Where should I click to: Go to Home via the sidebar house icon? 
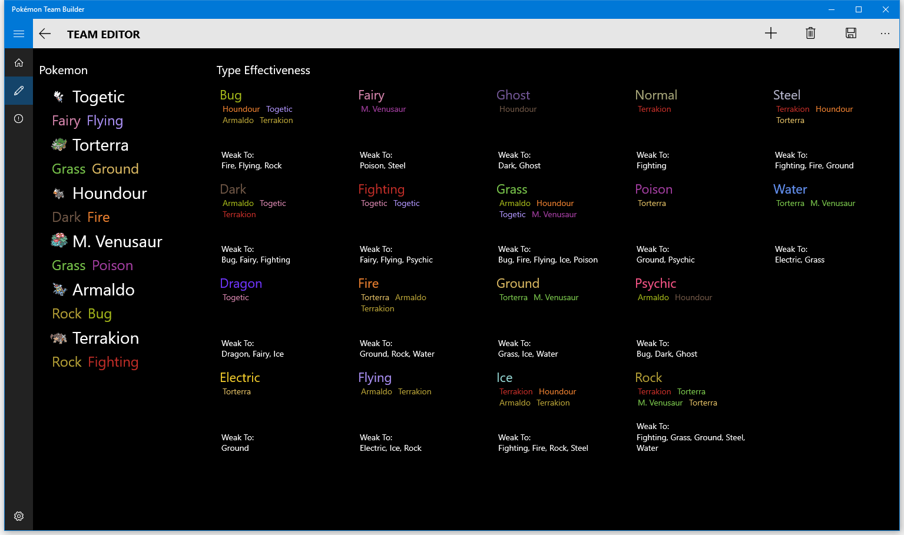18,62
